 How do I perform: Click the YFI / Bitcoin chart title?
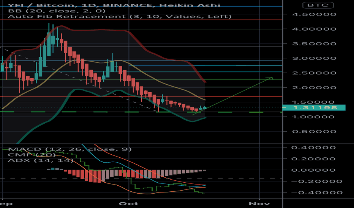point(114,5)
